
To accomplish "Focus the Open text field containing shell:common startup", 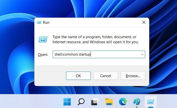I will click(99, 54).
